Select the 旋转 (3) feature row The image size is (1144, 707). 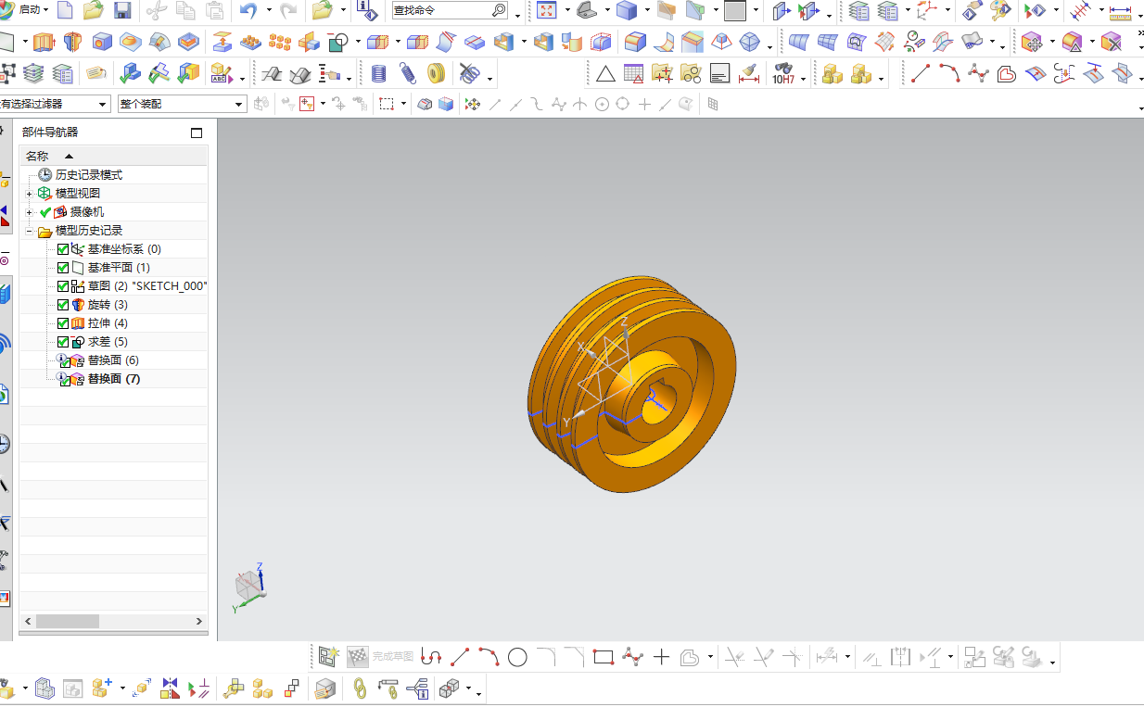click(108, 305)
